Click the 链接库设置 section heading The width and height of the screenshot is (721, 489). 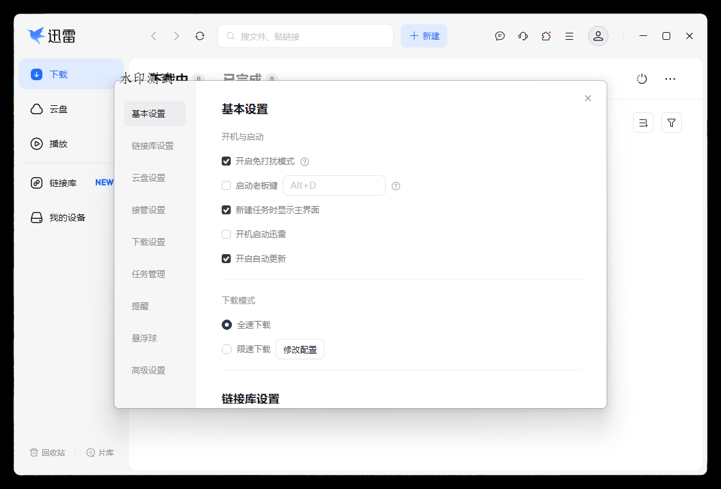coord(251,399)
